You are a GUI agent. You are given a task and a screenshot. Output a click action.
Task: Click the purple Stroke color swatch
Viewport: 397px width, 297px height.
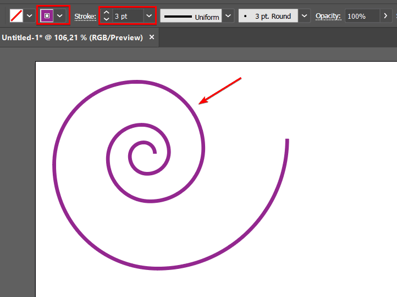(47, 16)
